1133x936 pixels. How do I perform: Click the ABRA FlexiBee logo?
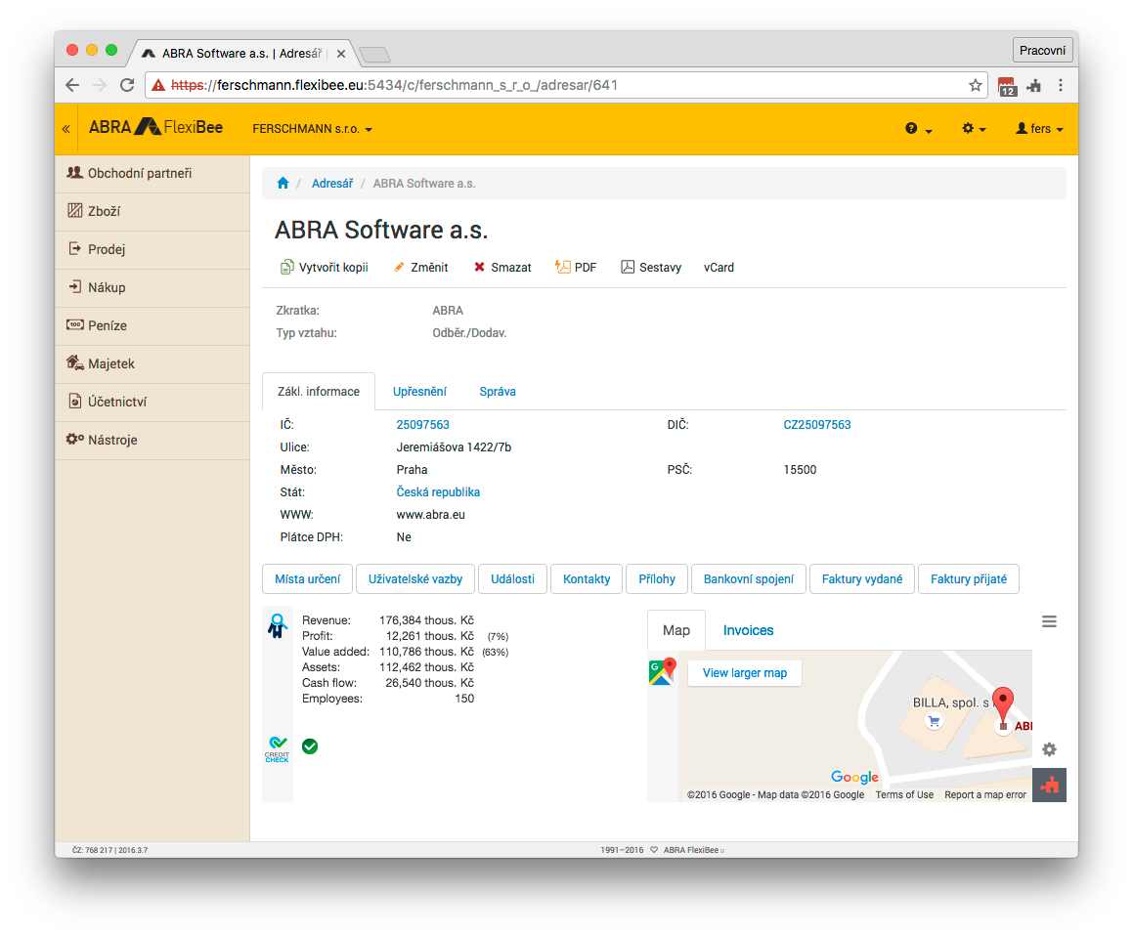pos(155,127)
